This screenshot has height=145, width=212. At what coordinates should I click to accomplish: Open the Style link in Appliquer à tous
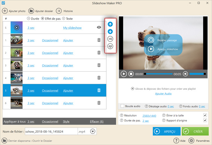66,122
